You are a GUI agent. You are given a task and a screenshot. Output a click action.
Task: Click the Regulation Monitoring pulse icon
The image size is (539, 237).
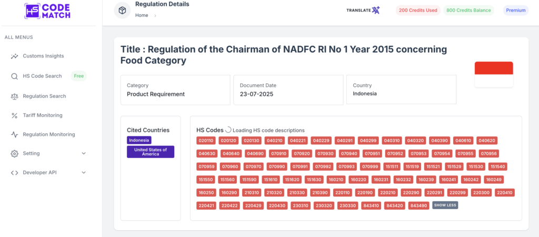14,134
